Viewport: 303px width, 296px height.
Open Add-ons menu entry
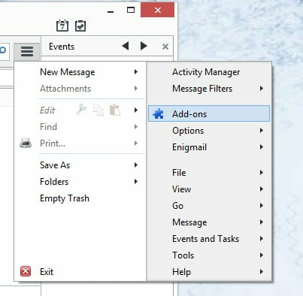point(209,113)
